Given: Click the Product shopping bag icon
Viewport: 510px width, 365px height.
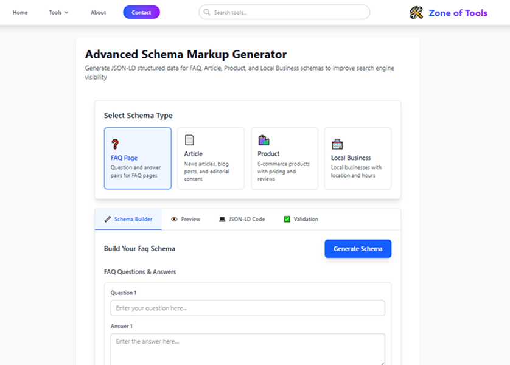Looking at the screenshot, I should pyautogui.click(x=264, y=140).
